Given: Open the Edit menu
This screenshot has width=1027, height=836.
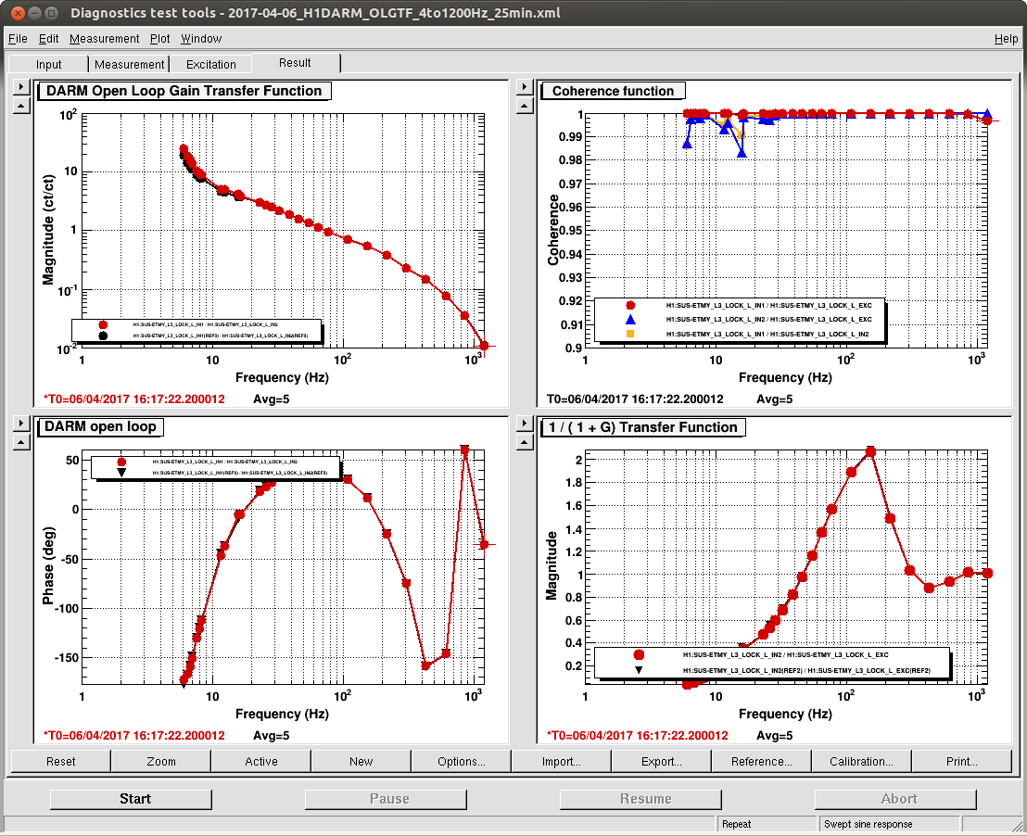Looking at the screenshot, I should (48, 39).
